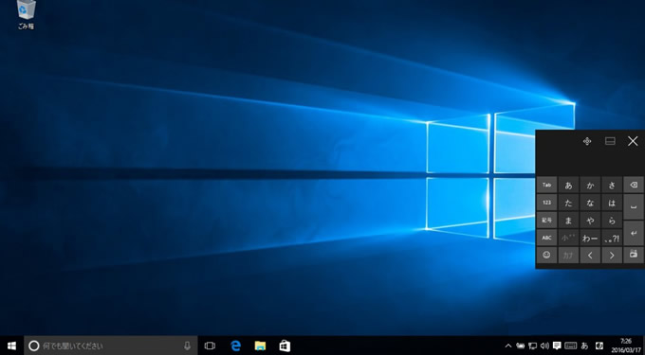Open the clock and date flyout
Viewport: 645px width, 355px height.
coord(625,346)
